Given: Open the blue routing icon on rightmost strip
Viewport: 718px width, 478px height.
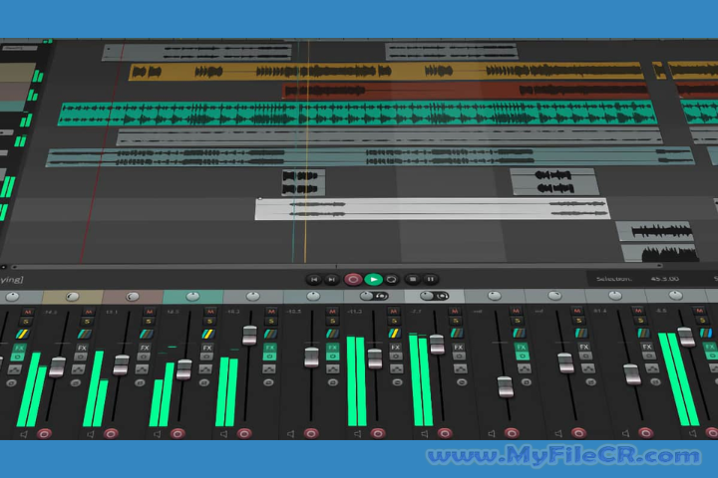Looking at the screenshot, I should 706,333.
